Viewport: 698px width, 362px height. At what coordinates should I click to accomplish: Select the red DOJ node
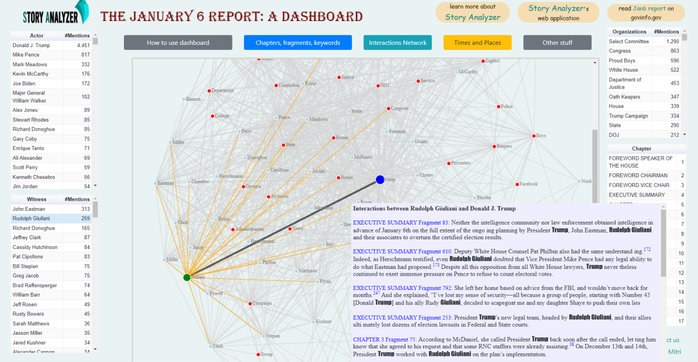click(x=378, y=86)
